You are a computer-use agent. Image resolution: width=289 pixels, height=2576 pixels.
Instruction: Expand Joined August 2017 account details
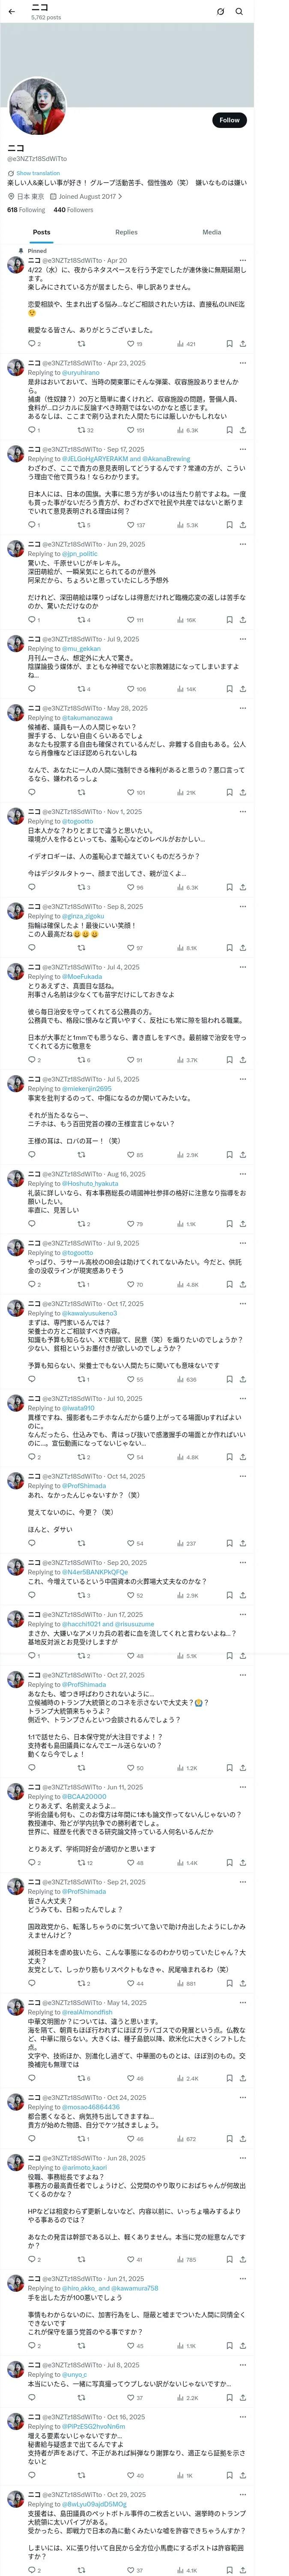86,197
